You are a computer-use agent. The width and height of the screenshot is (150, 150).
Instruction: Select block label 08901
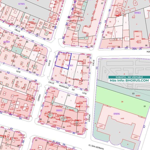70,65
